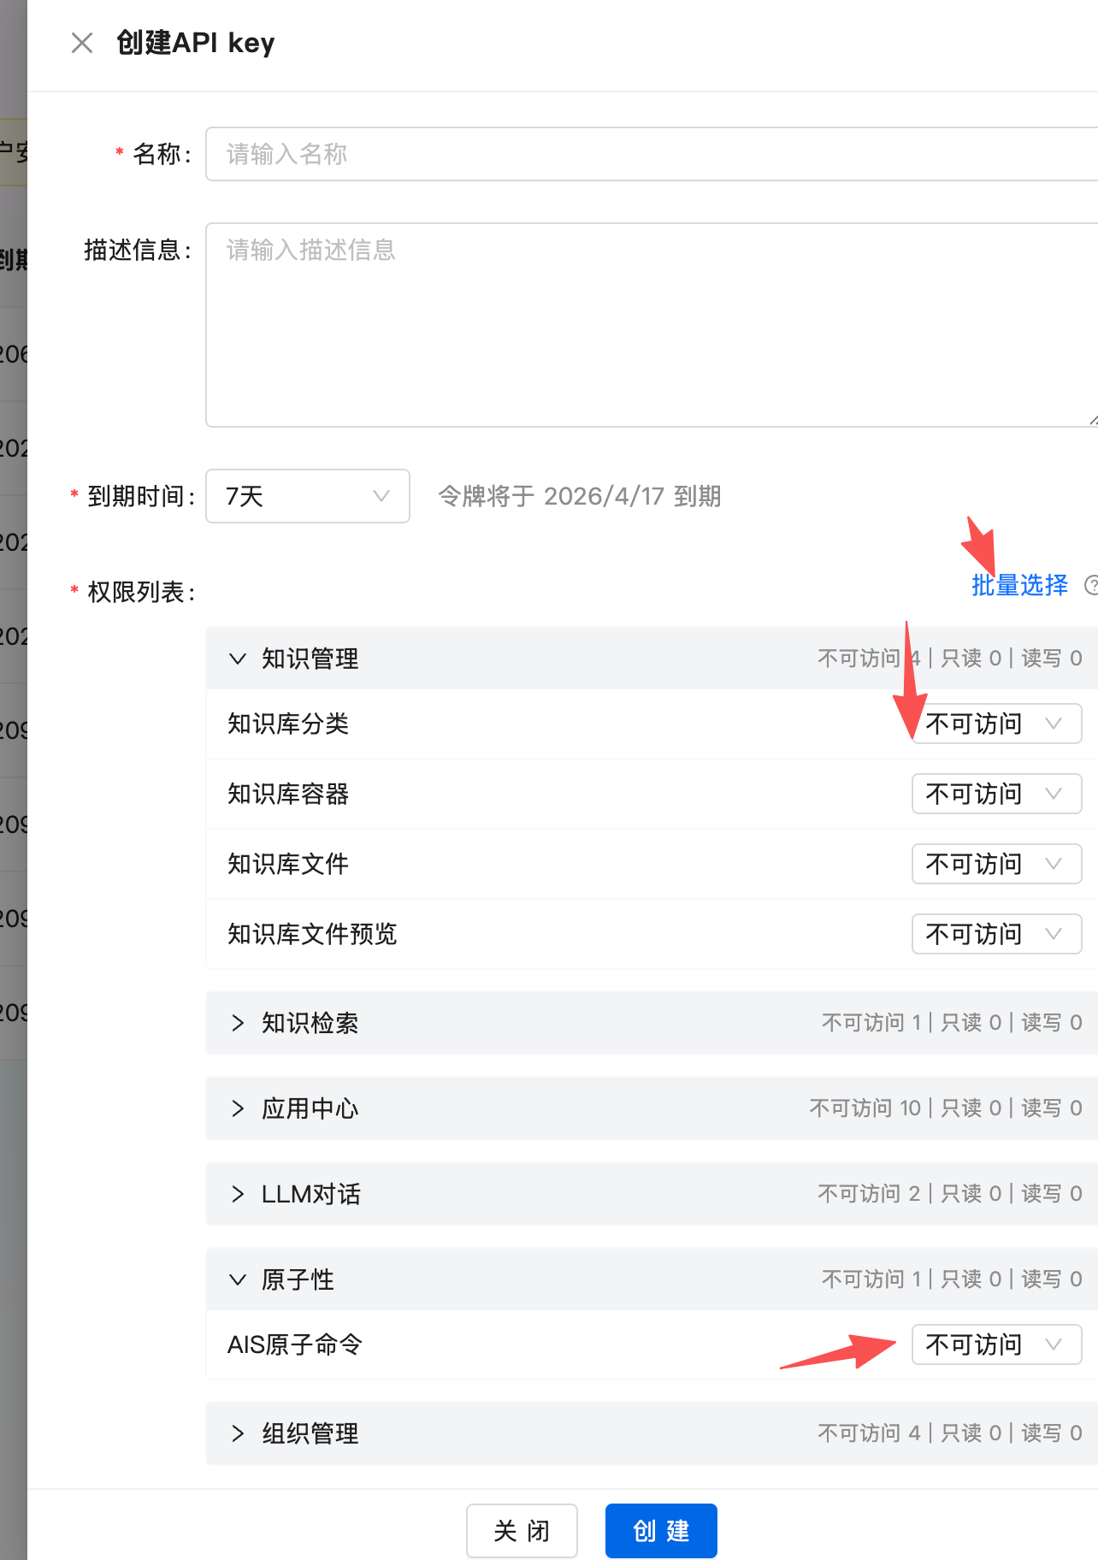Screen dimensions: 1098x1560
Task: Click the help icon beside 批量选择
Action: (x=1091, y=585)
